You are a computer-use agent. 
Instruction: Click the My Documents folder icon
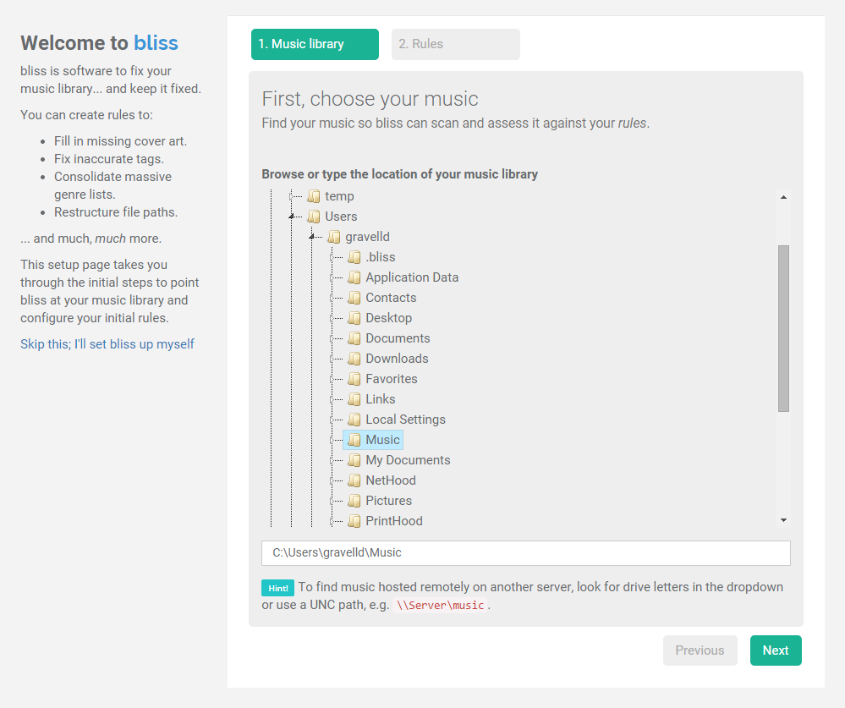(x=354, y=460)
